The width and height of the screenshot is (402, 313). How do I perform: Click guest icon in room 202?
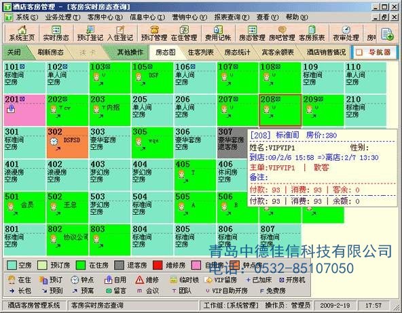(54, 109)
